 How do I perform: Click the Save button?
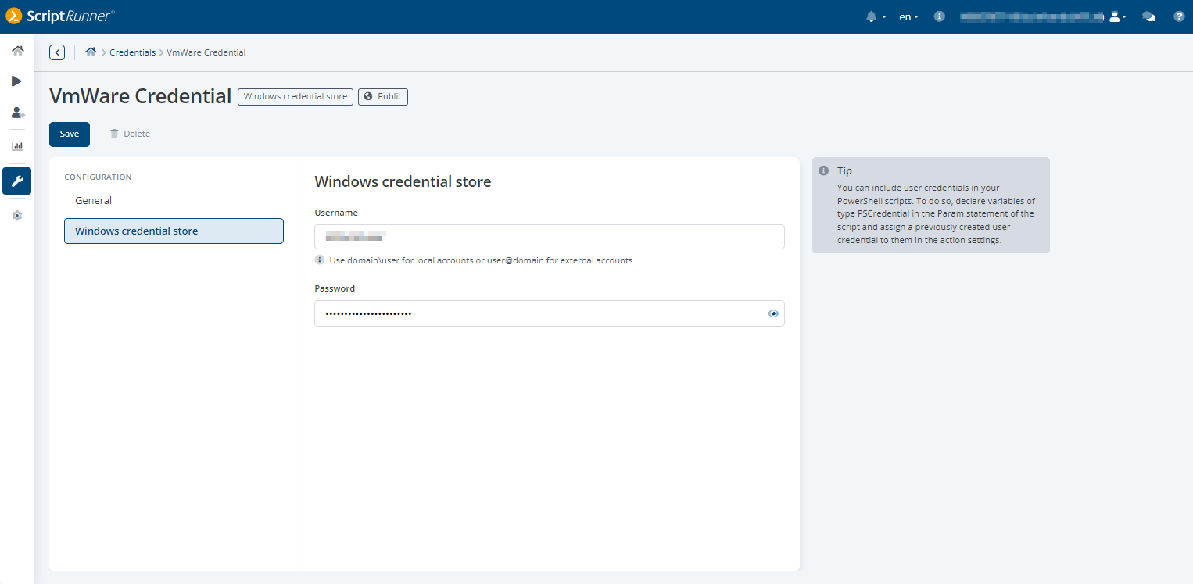point(70,134)
